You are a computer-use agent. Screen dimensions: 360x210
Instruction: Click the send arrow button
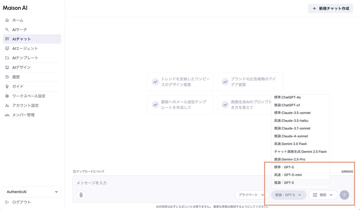pos(344,195)
